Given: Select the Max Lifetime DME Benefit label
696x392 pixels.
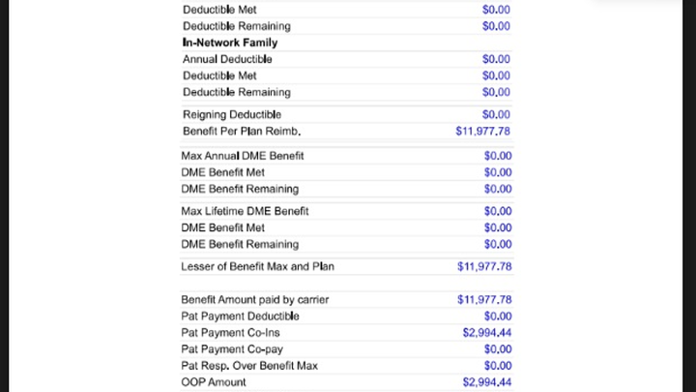Looking at the screenshot, I should click(x=245, y=211).
